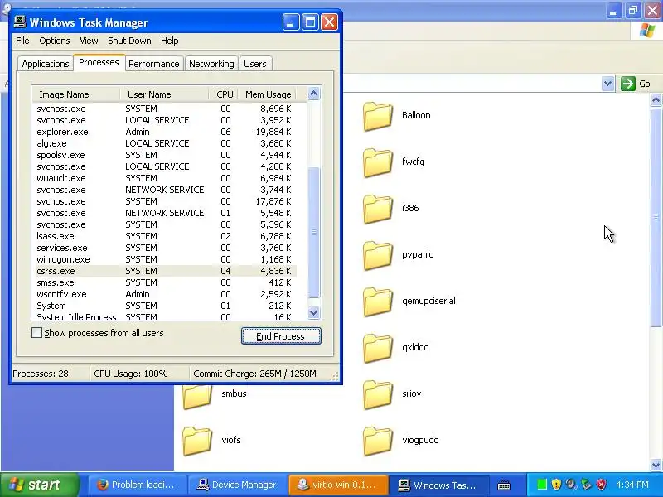Switch to the Users tab
The image size is (663, 497).
point(255,64)
